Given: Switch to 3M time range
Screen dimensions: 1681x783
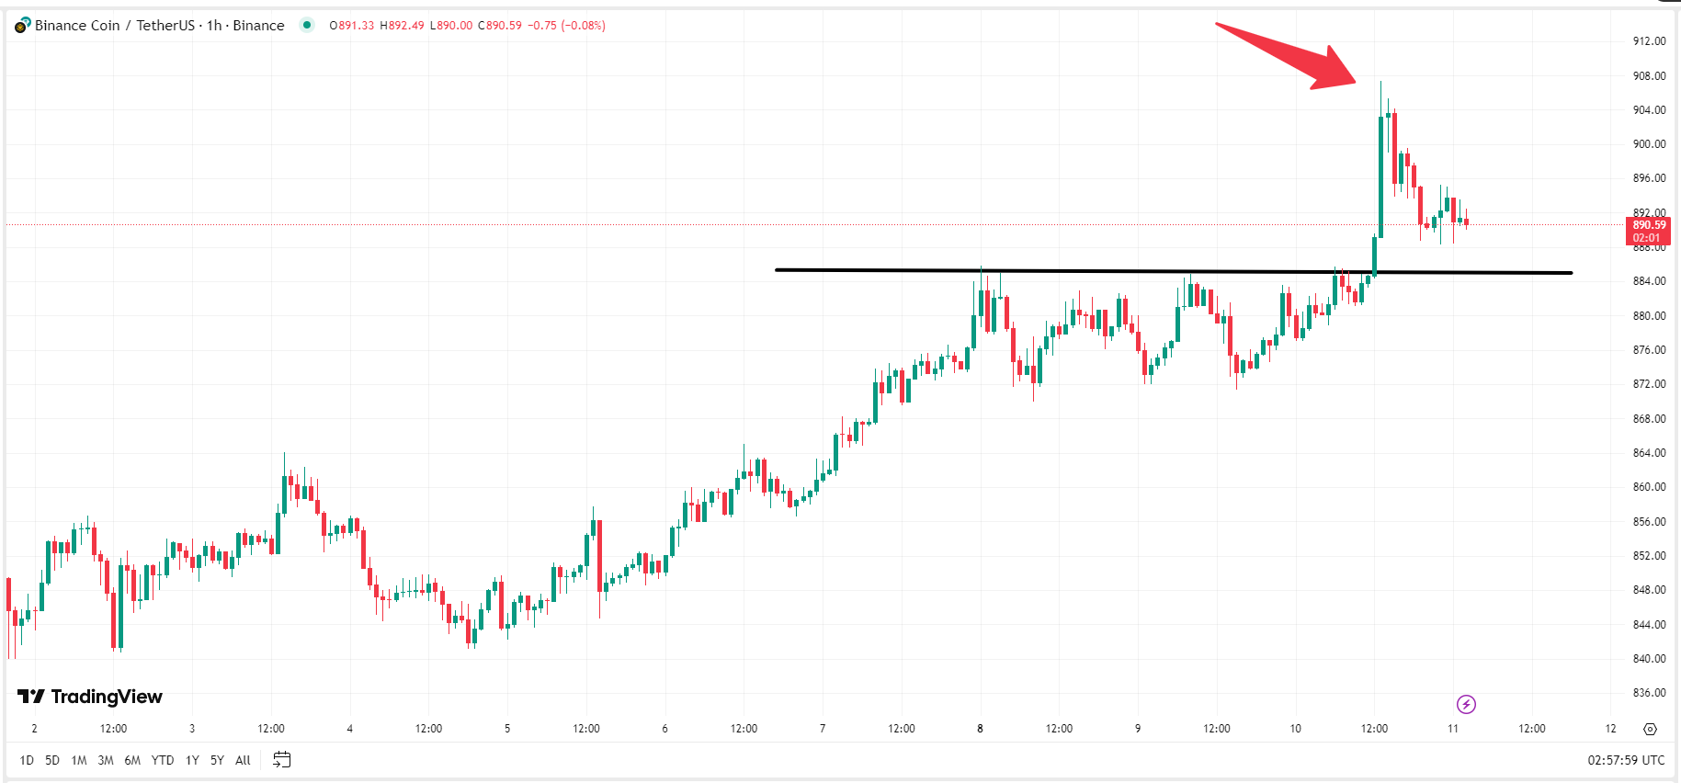Looking at the screenshot, I should (106, 760).
